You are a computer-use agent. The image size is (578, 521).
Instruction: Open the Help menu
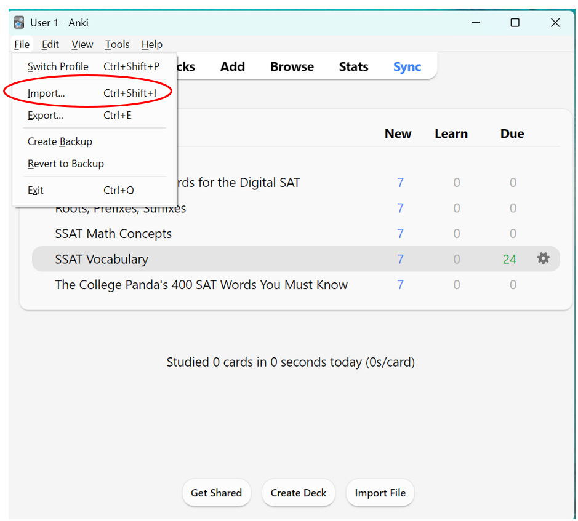152,44
